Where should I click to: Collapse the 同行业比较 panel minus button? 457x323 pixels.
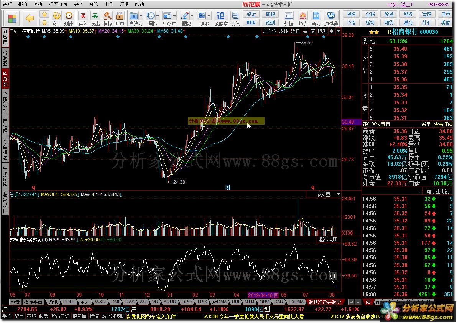click(419, 191)
